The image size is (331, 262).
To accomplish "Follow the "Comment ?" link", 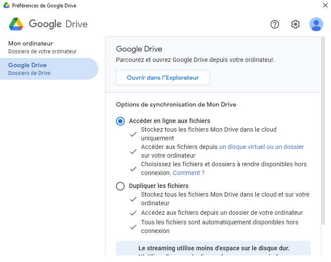I will (x=189, y=173).
